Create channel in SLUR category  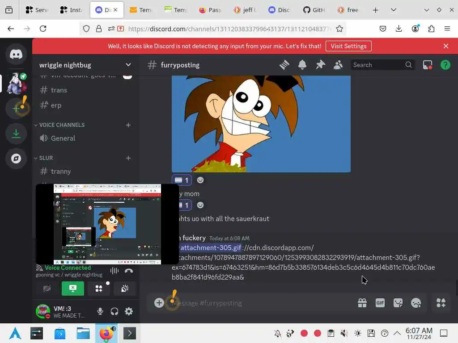click(128, 158)
